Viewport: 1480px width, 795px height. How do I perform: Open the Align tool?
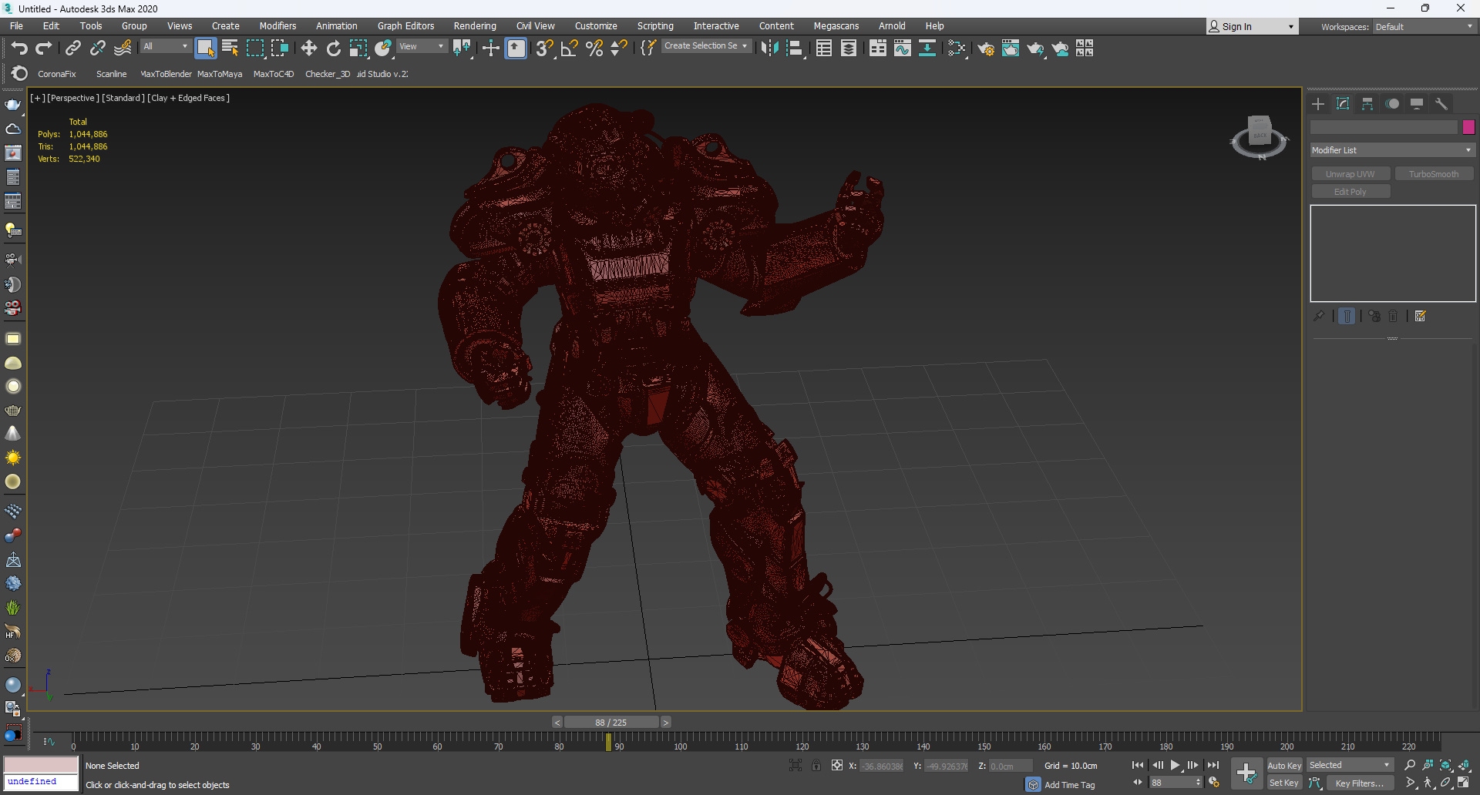(x=795, y=49)
